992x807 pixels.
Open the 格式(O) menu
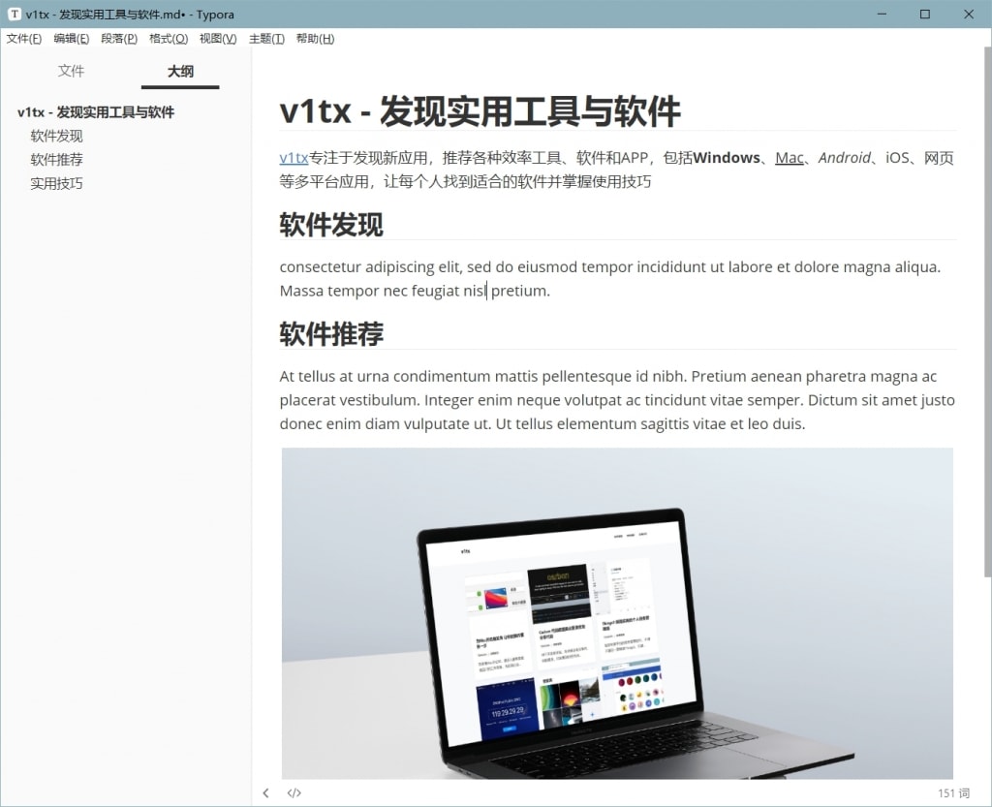point(169,39)
